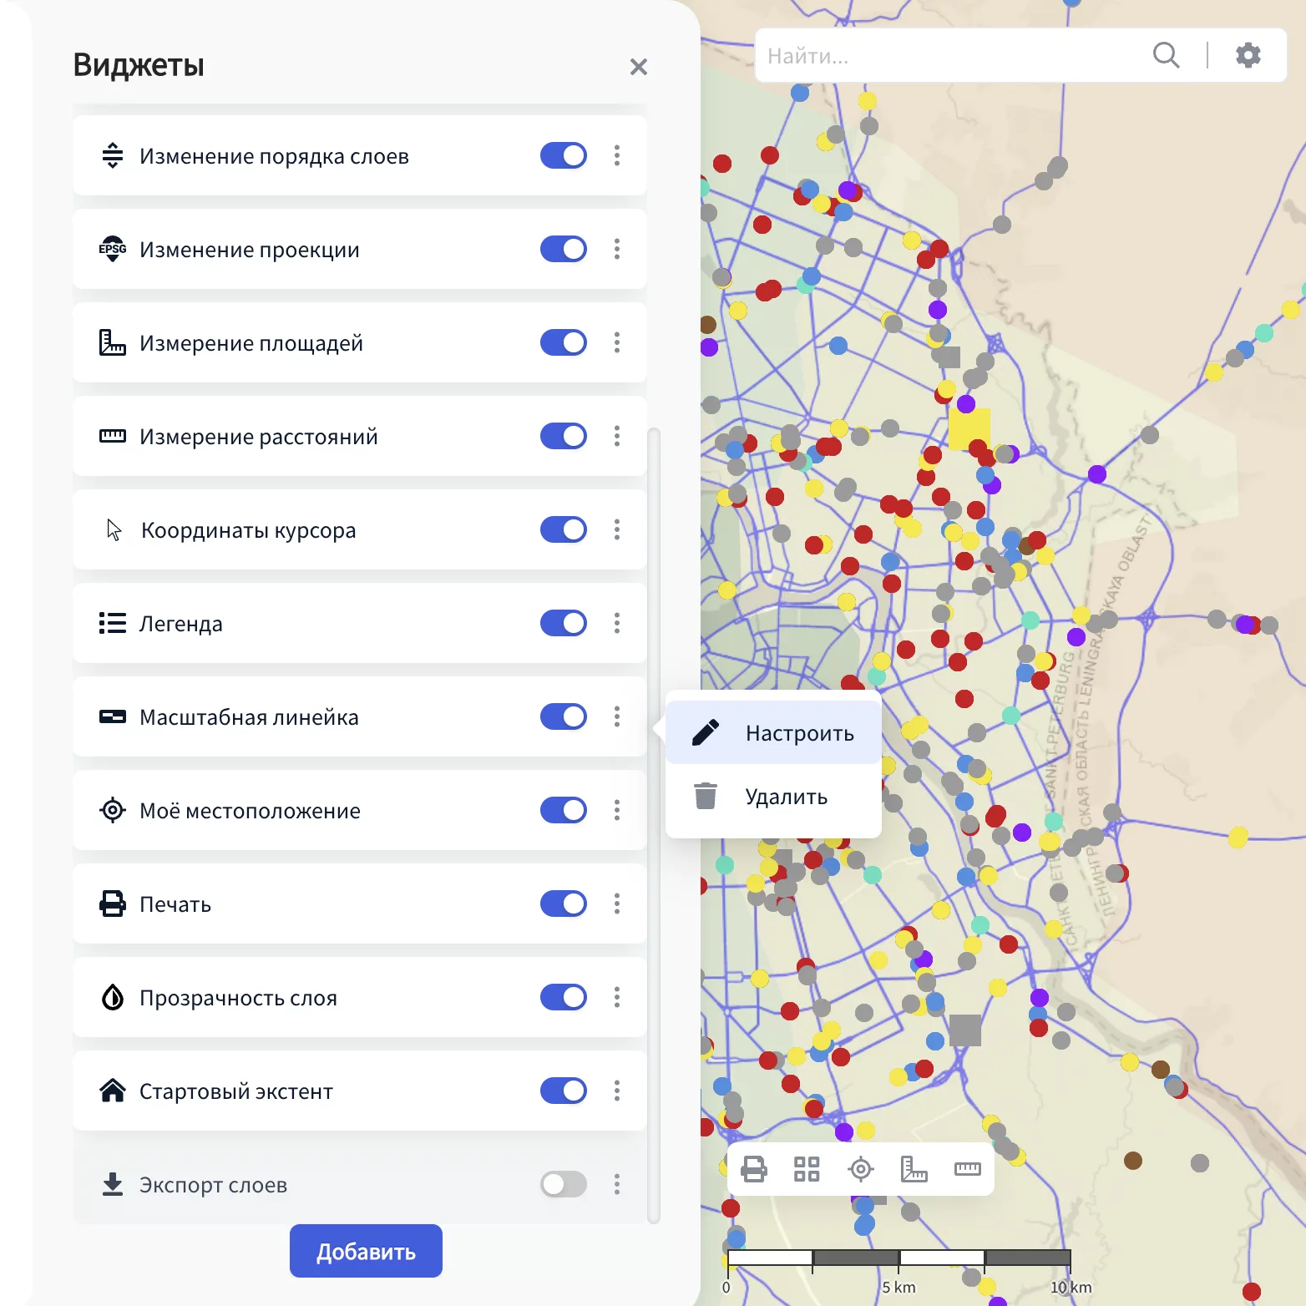Click the my location target icon on map
This screenshot has height=1306, width=1306.
tap(860, 1169)
